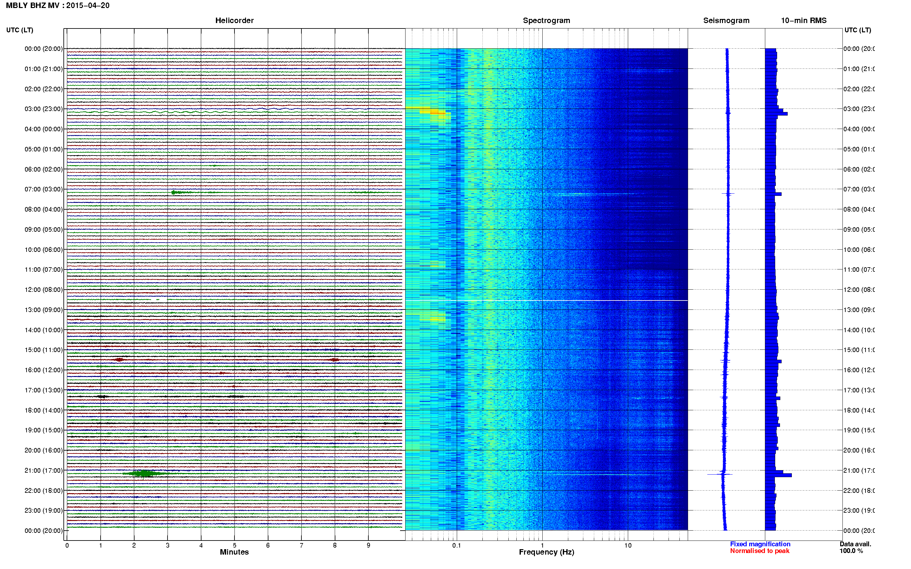
Task: Click the blue "Fixed magnification" legend text
Action: 760,544
